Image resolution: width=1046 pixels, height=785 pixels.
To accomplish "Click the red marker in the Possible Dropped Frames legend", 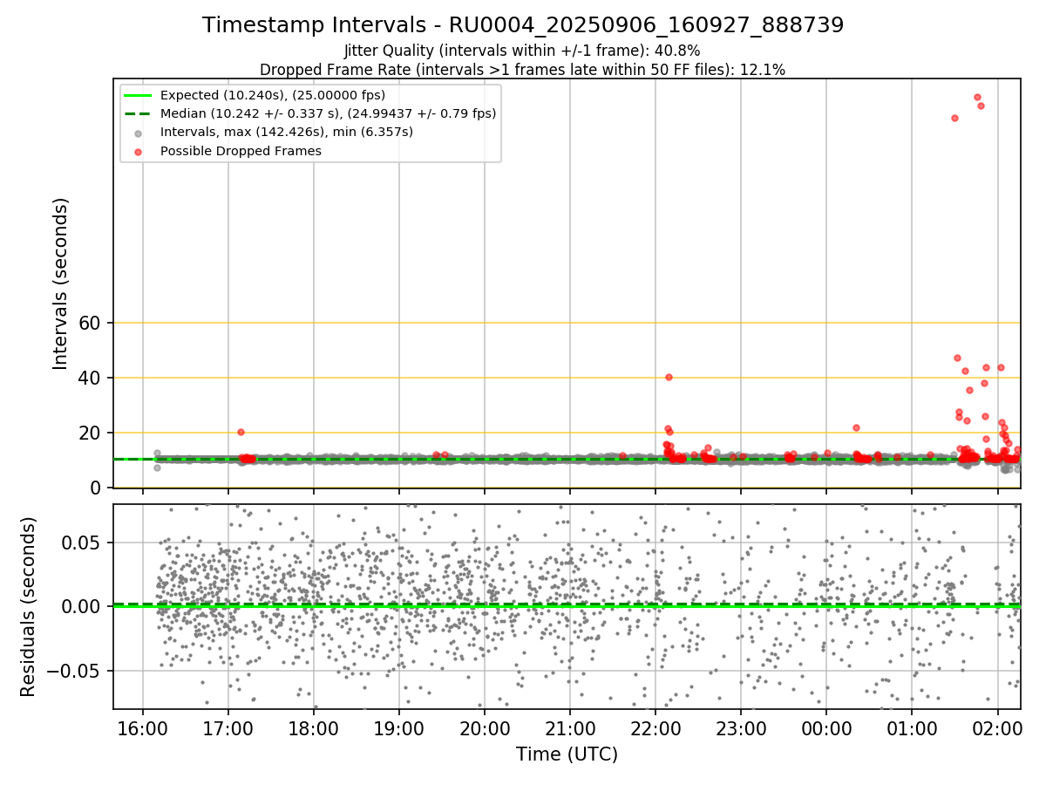I will pyautogui.click(x=139, y=151).
